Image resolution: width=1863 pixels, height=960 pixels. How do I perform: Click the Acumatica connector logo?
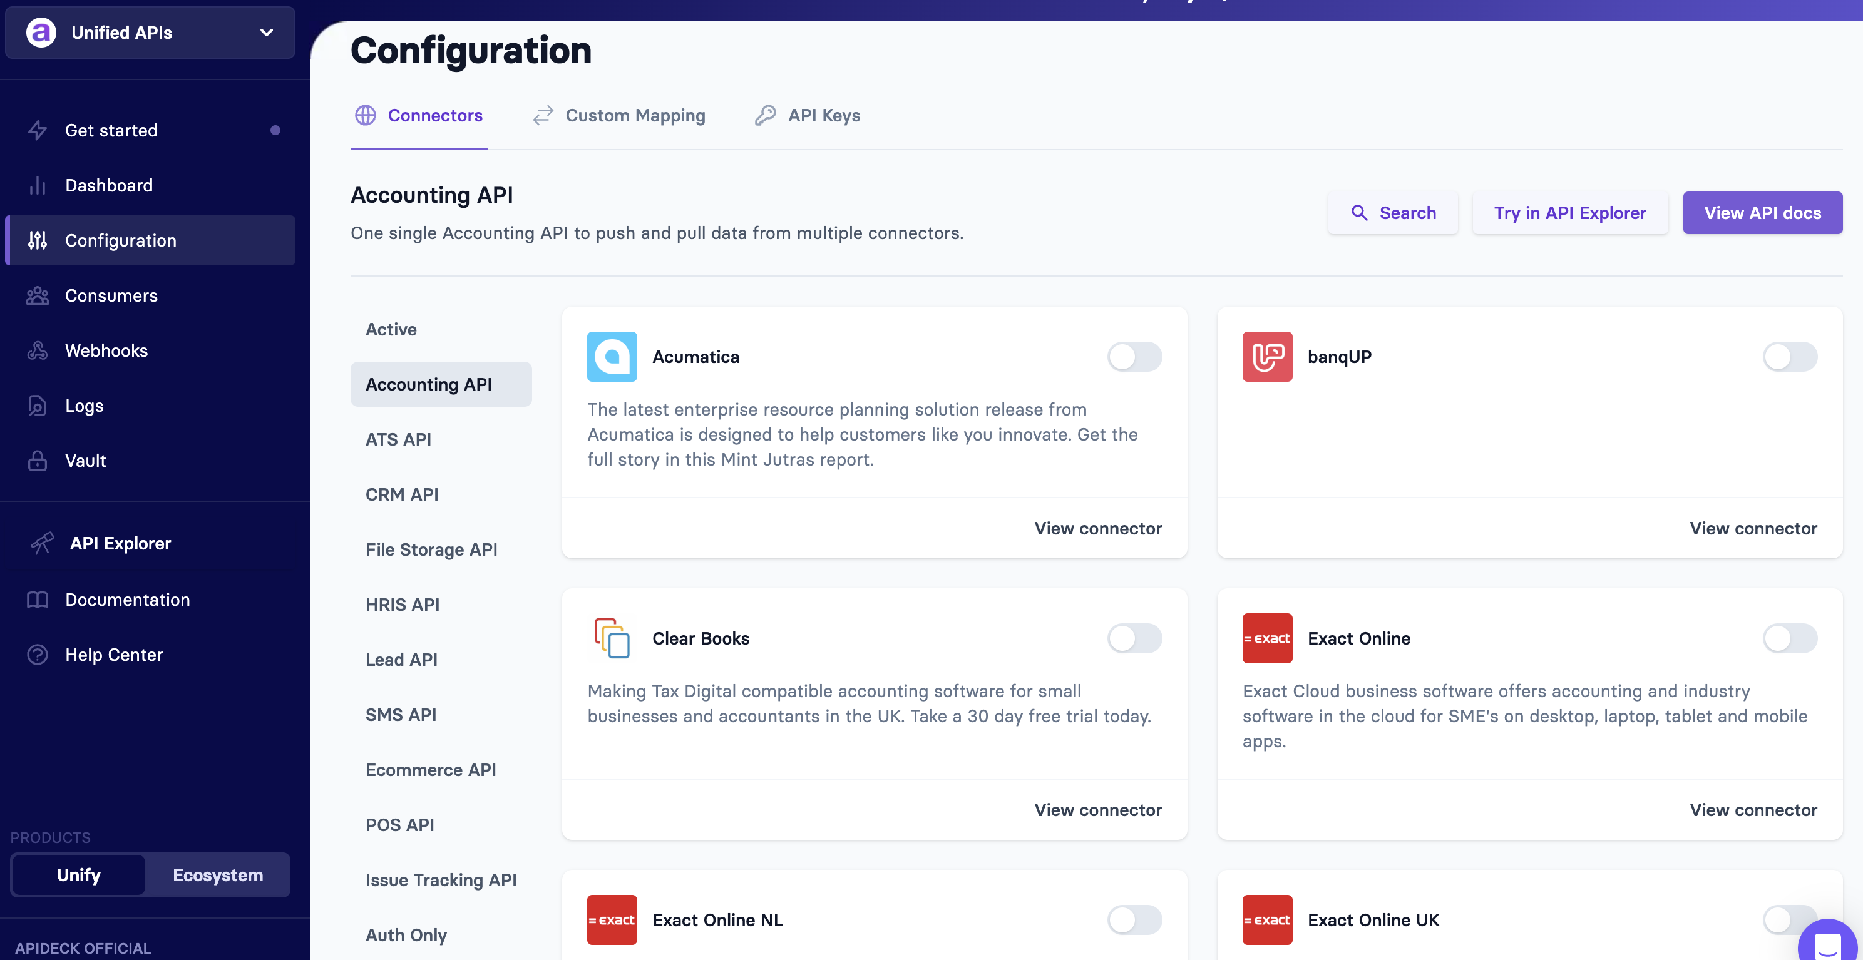pos(612,356)
